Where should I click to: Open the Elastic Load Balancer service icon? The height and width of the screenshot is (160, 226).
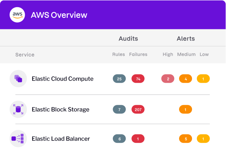(x=18, y=139)
